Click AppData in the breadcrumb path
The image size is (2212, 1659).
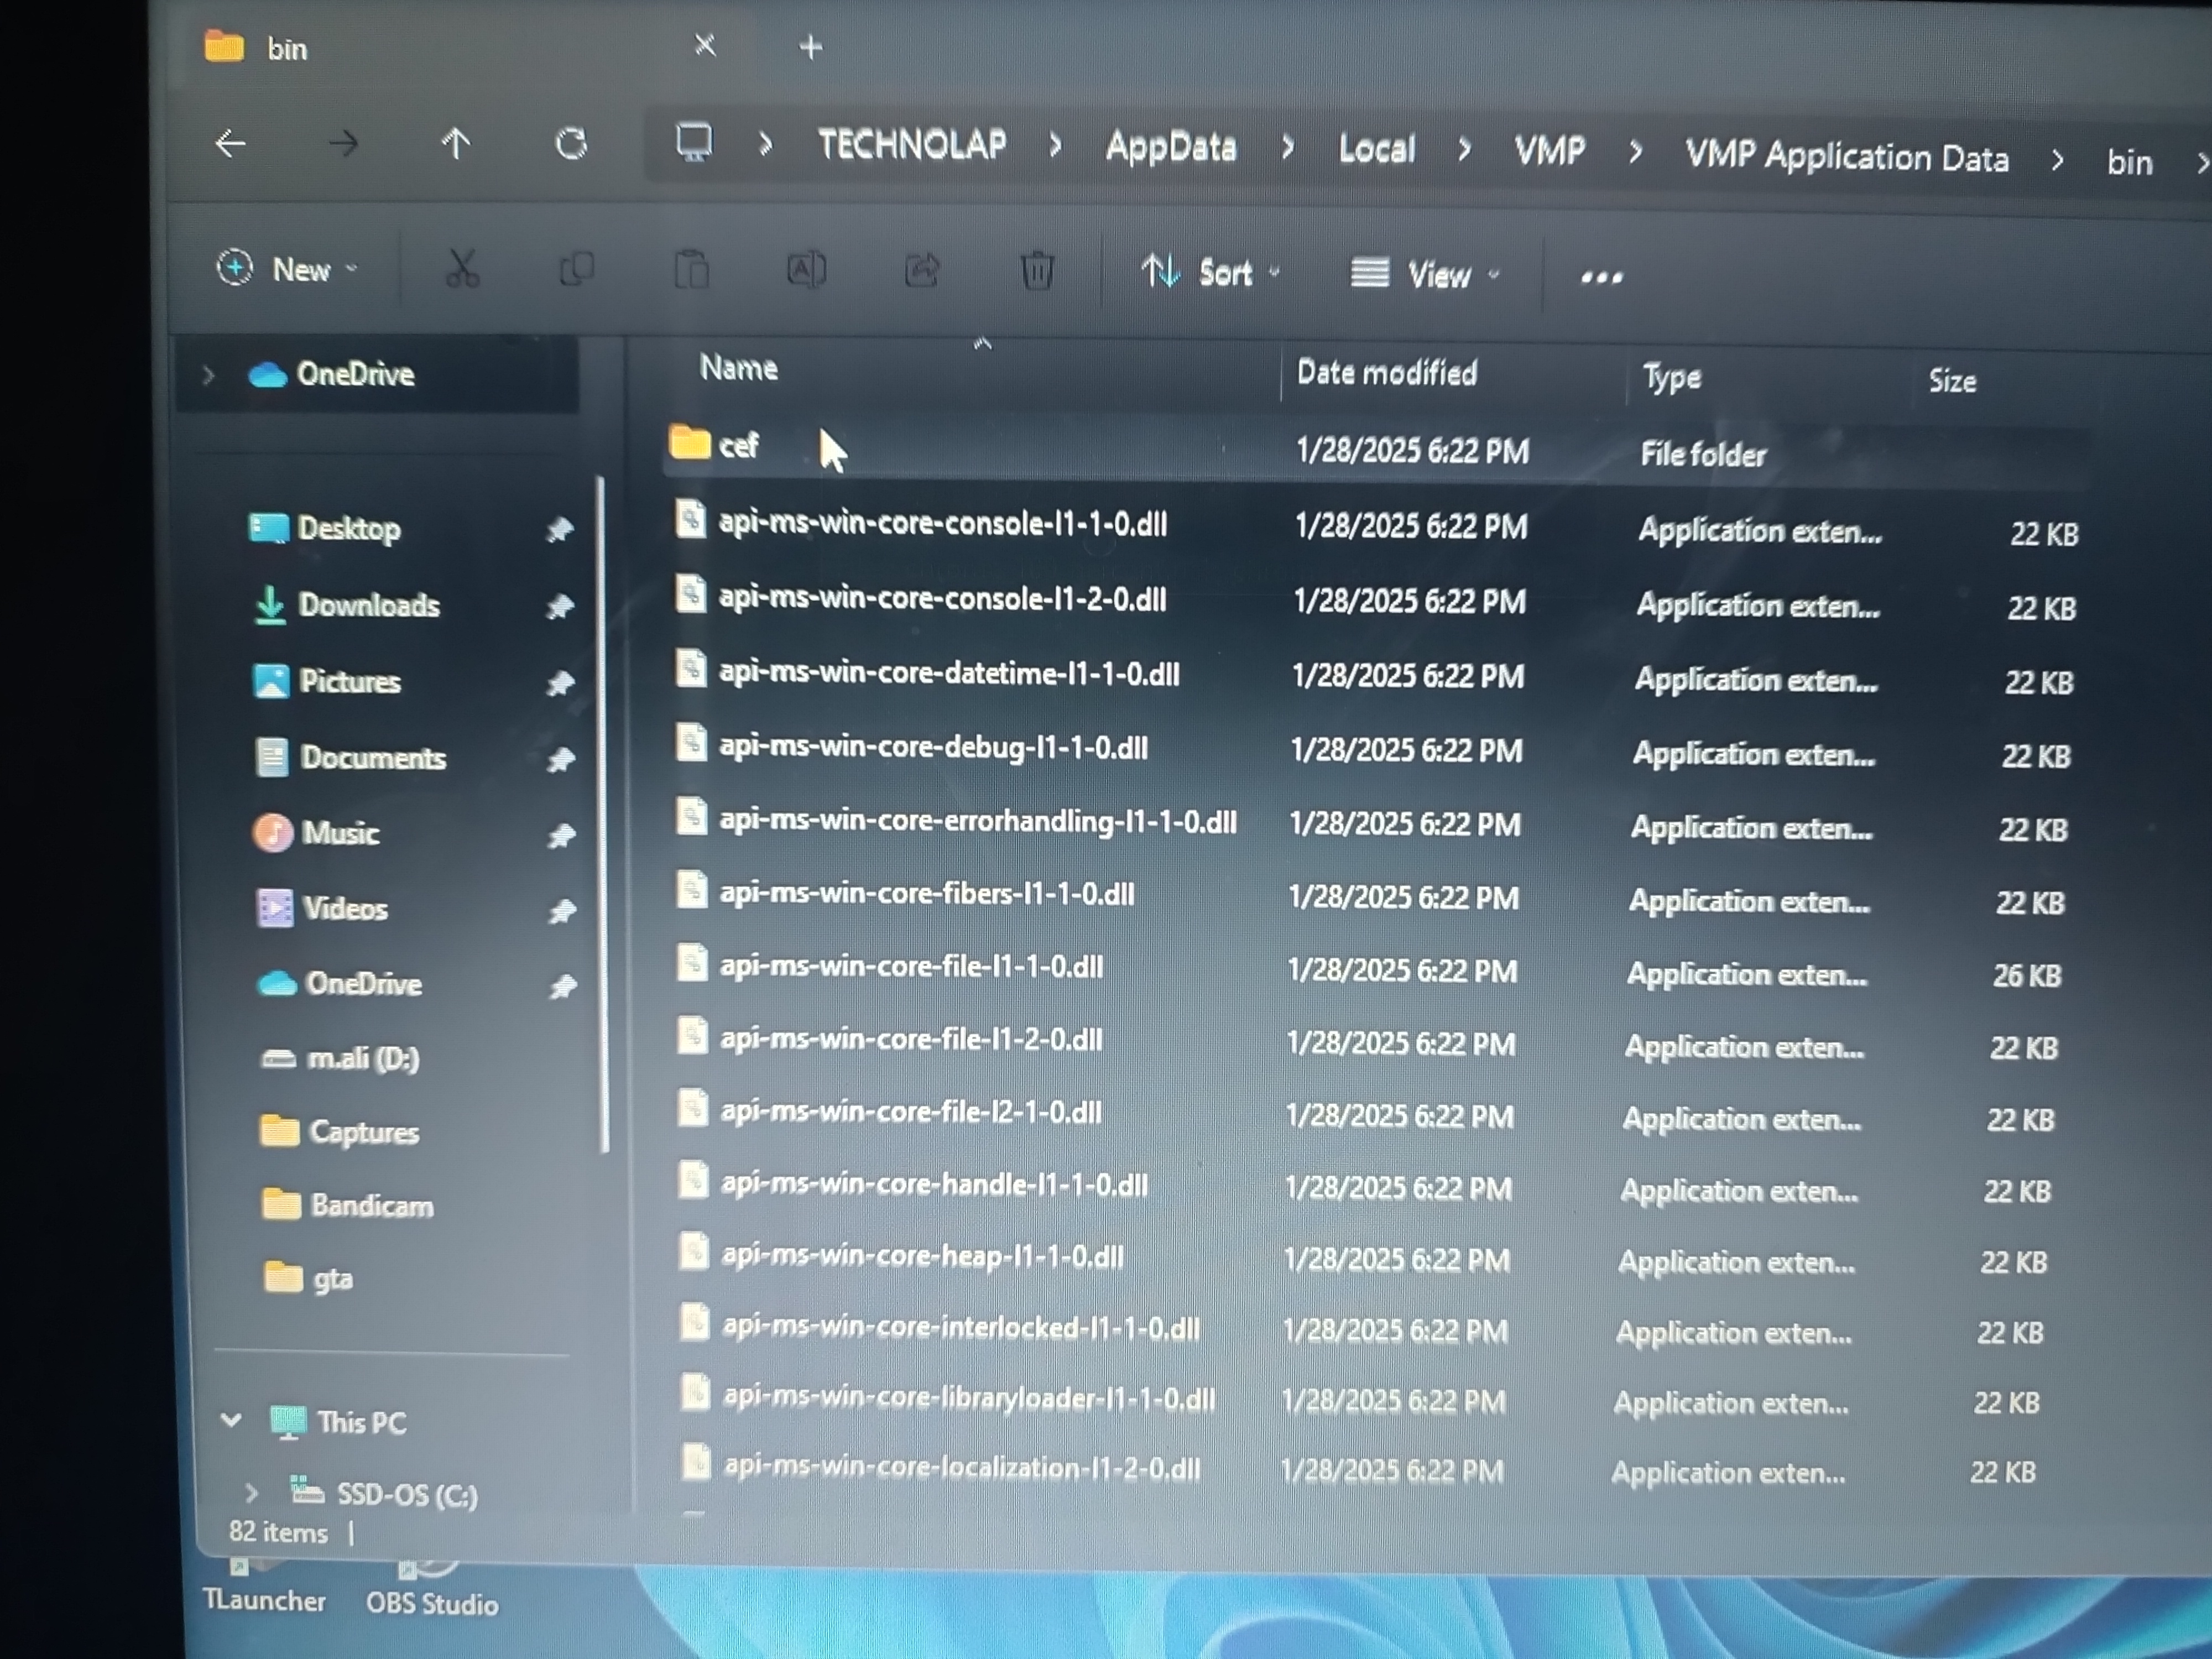coord(1171,148)
